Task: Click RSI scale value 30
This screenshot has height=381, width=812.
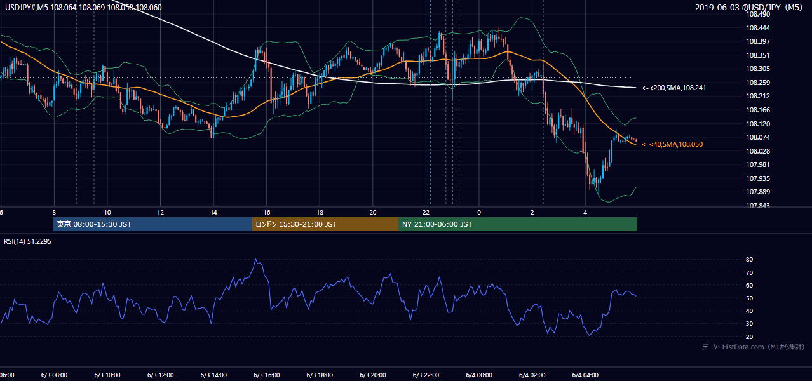Action: click(750, 324)
